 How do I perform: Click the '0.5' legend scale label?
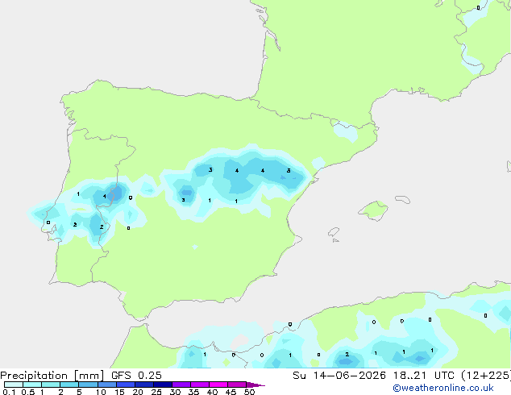tap(28, 392)
